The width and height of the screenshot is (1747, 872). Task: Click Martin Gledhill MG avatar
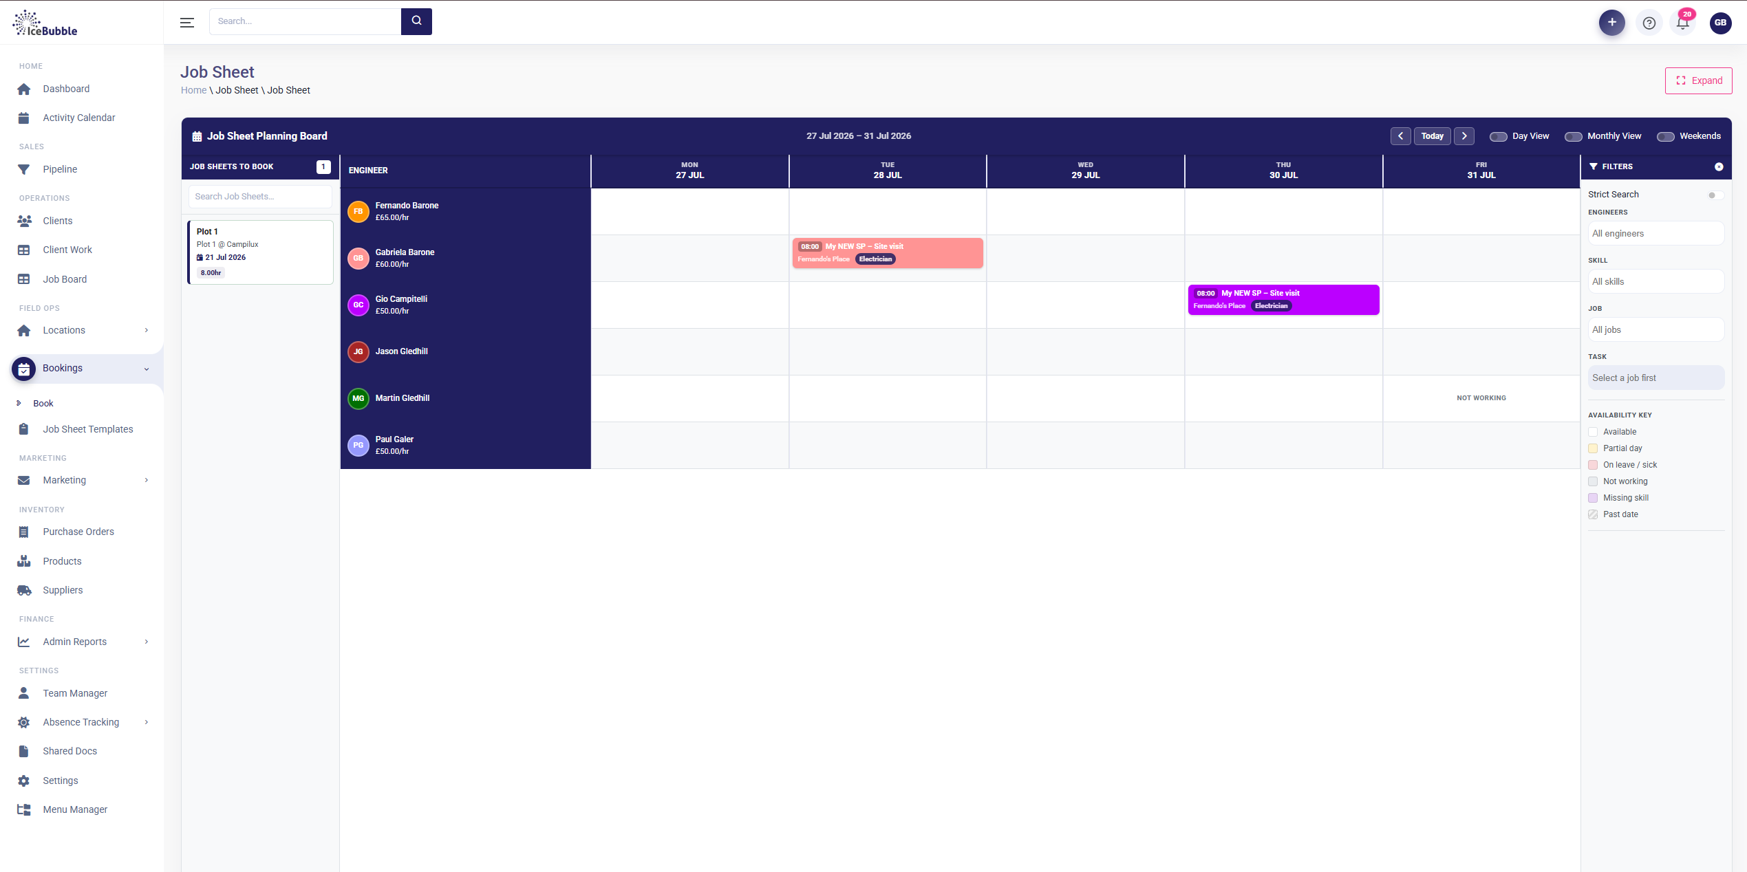tap(358, 399)
